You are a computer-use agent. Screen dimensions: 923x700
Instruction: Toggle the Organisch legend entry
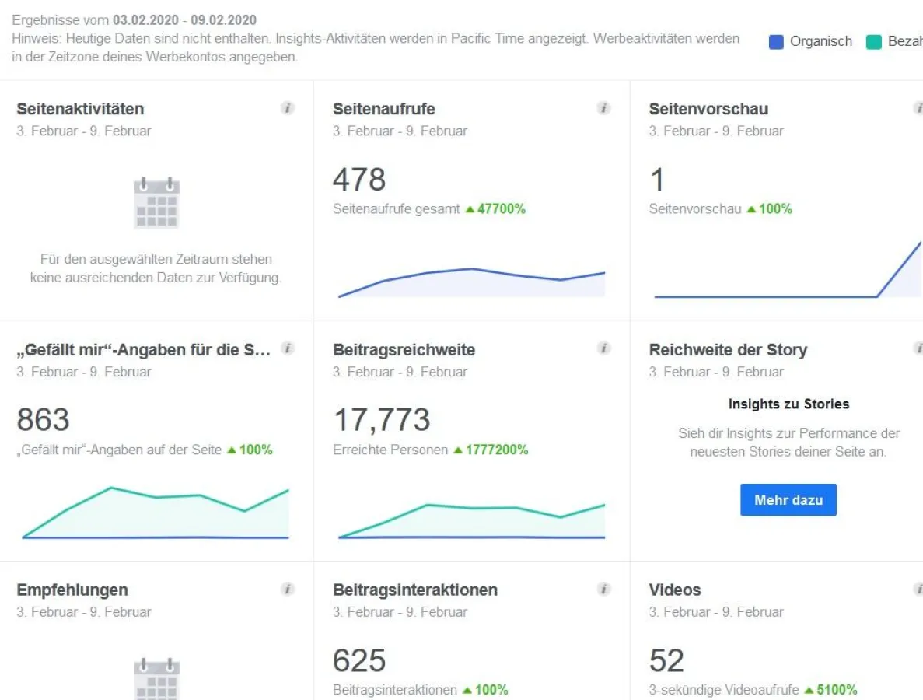(820, 41)
